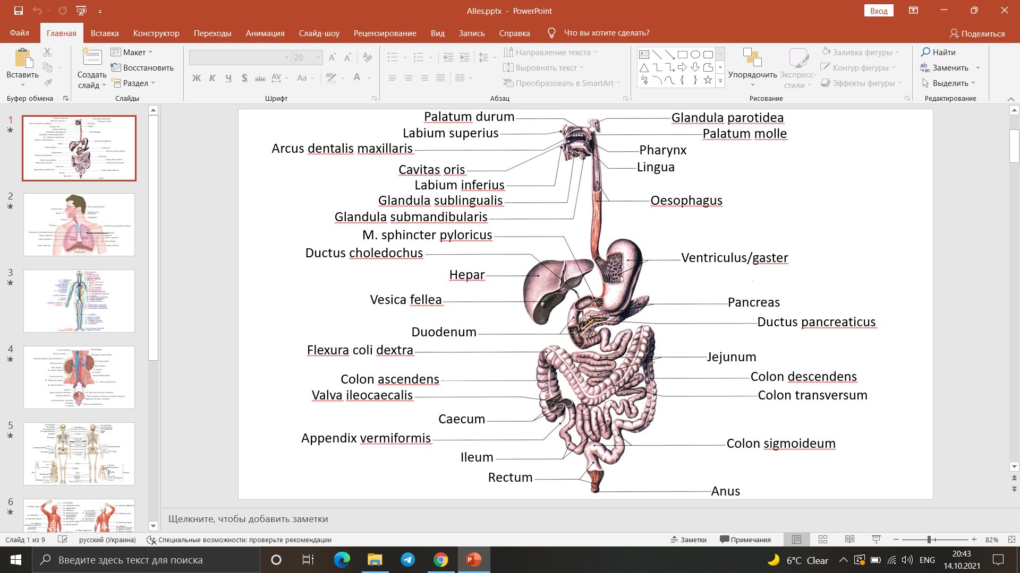1020x573 pixels.
Task: Switch to the Вставка tab
Action: tap(105, 33)
